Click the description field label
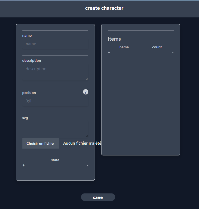The image size is (199, 209). tap(32, 60)
